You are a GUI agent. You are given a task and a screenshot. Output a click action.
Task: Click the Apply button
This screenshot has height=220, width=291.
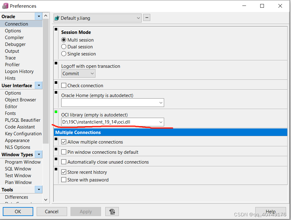(86, 211)
